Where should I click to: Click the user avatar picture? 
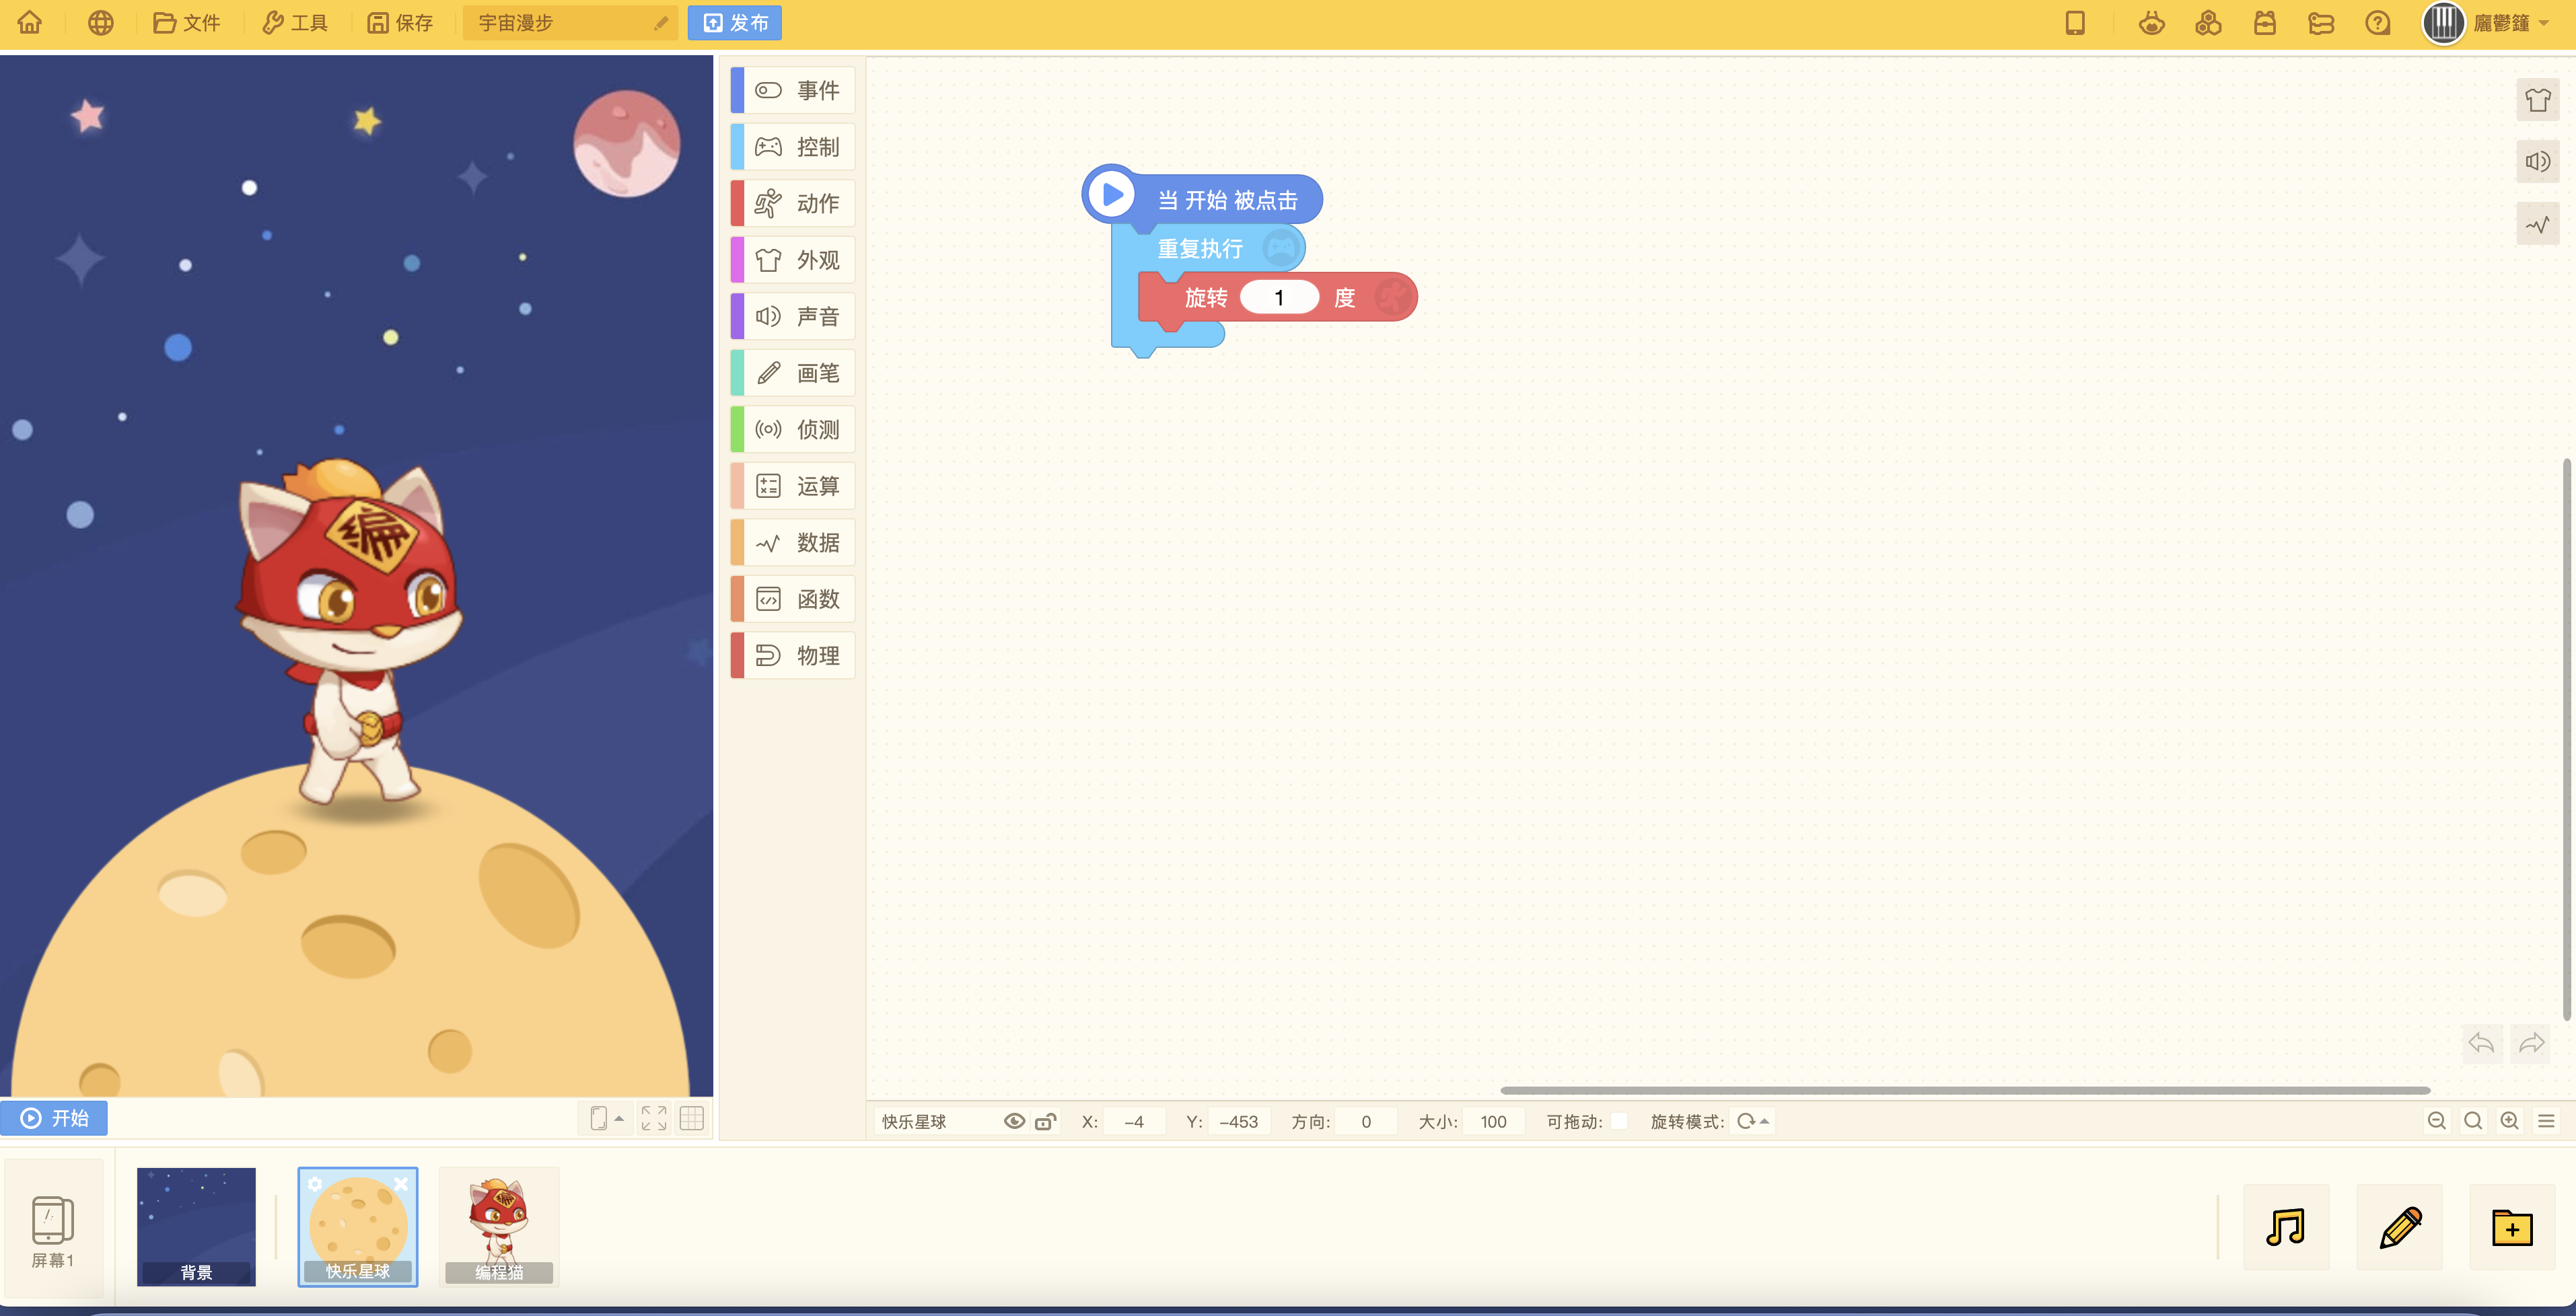click(x=2443, y=22)
